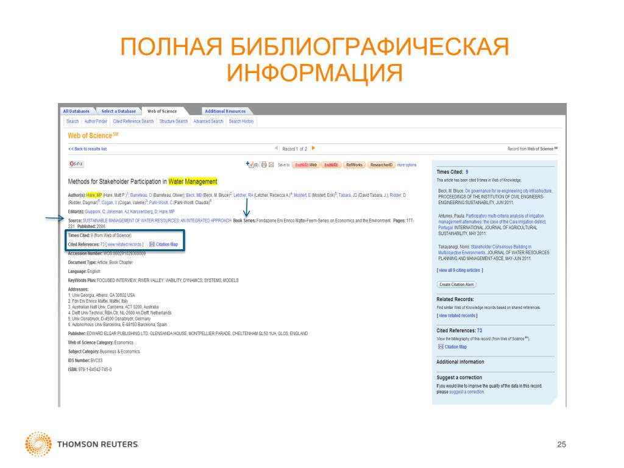Open Citation Map icon in right sidebar
624x468 pixels.
(x=441, y=347)
